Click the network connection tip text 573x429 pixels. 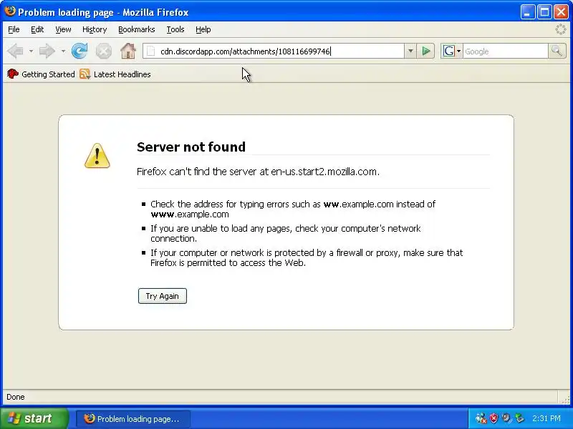[x=285, y=233]
